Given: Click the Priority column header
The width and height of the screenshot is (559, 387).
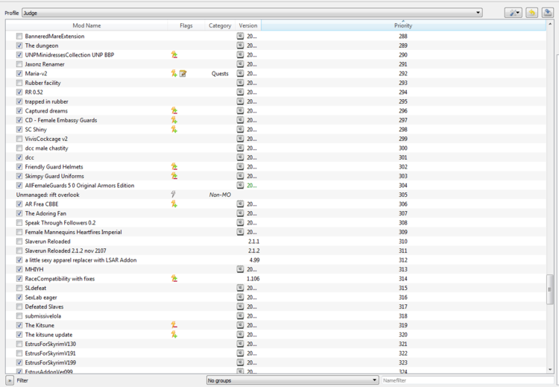Looking at the screenshot, I should 403,25.
